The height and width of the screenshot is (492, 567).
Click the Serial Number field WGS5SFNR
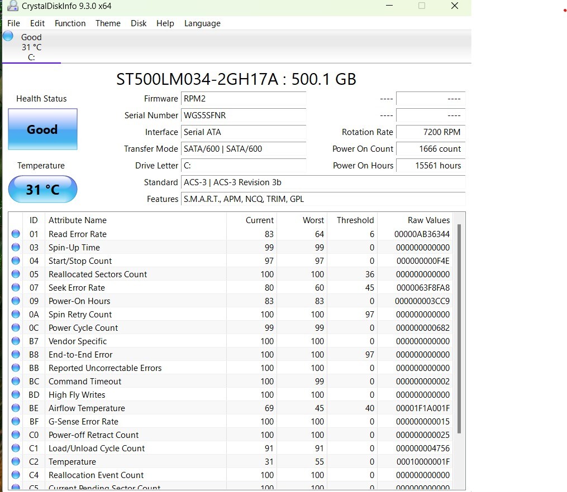click(244, 115)
